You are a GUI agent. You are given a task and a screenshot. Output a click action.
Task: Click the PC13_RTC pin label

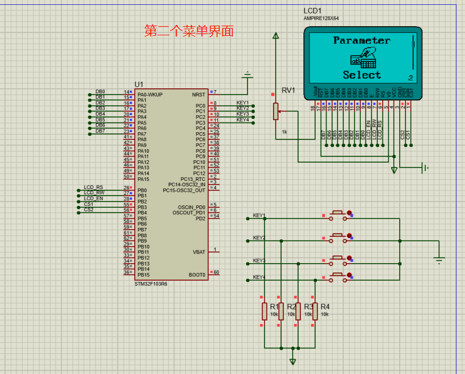[193, 179]
